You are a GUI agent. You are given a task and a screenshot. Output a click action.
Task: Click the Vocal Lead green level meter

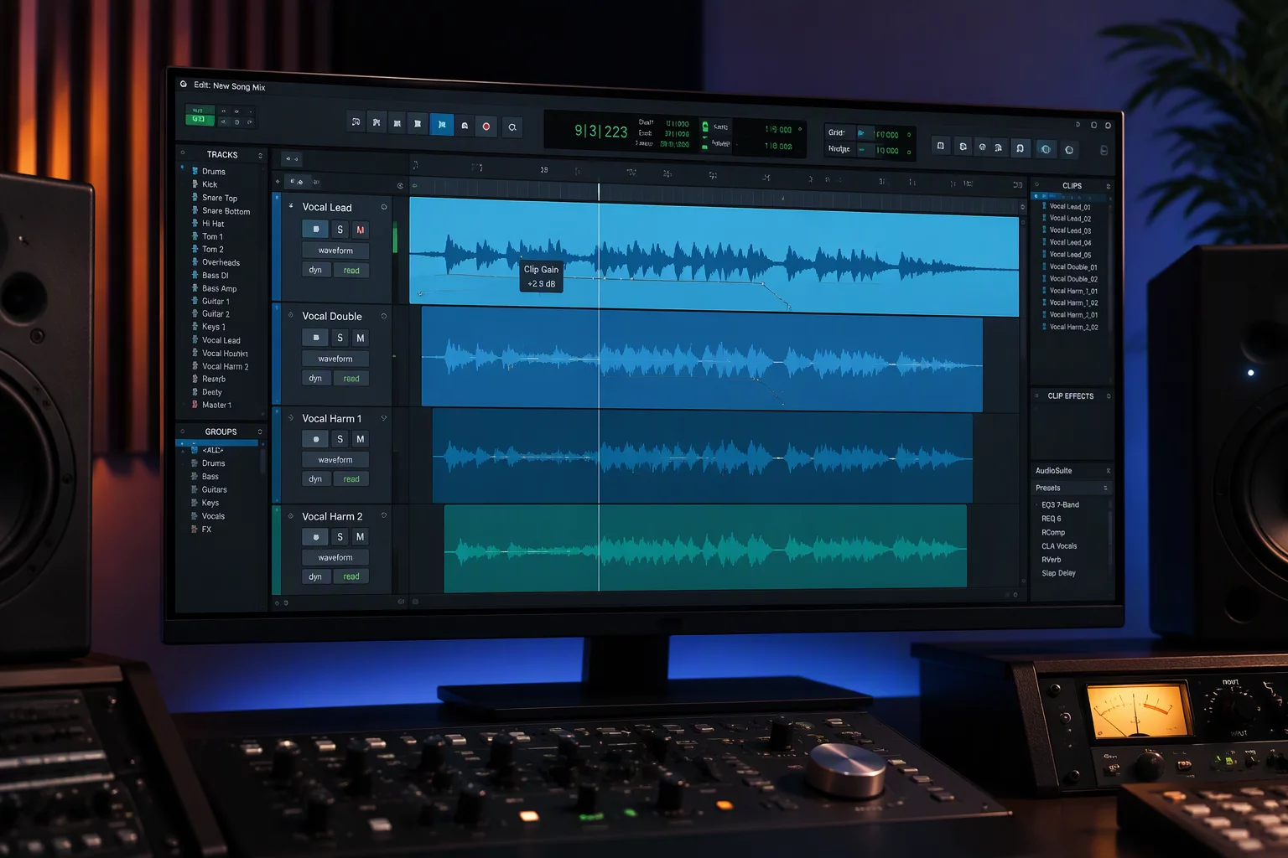point(395,237)
